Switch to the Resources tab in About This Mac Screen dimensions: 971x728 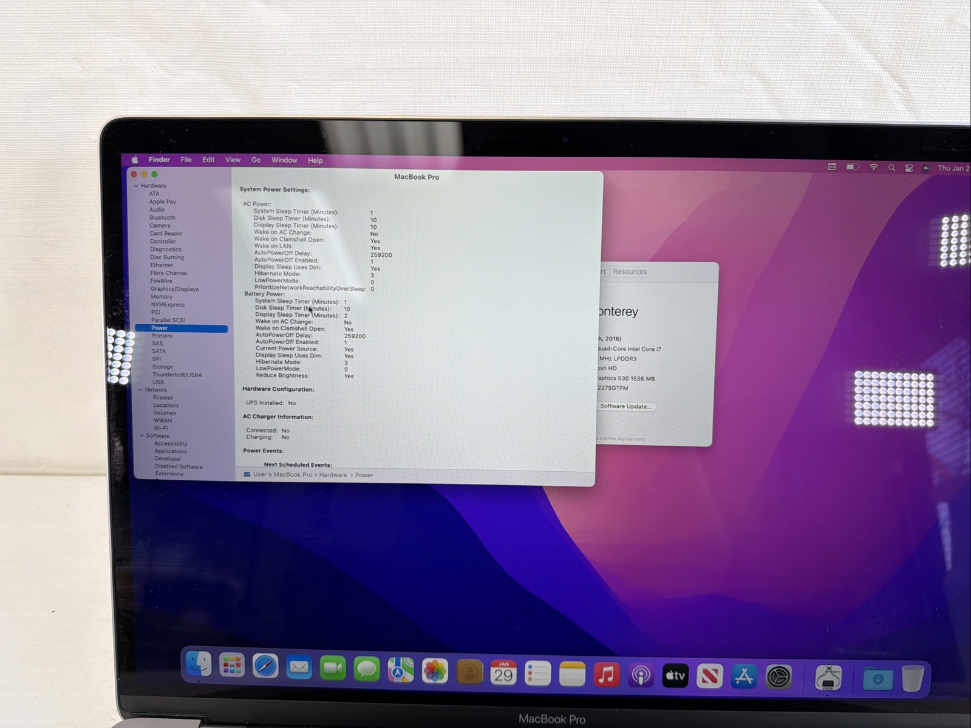[630, 271]
